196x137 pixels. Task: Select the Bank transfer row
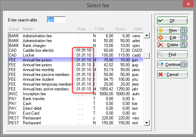pos(76,99)
